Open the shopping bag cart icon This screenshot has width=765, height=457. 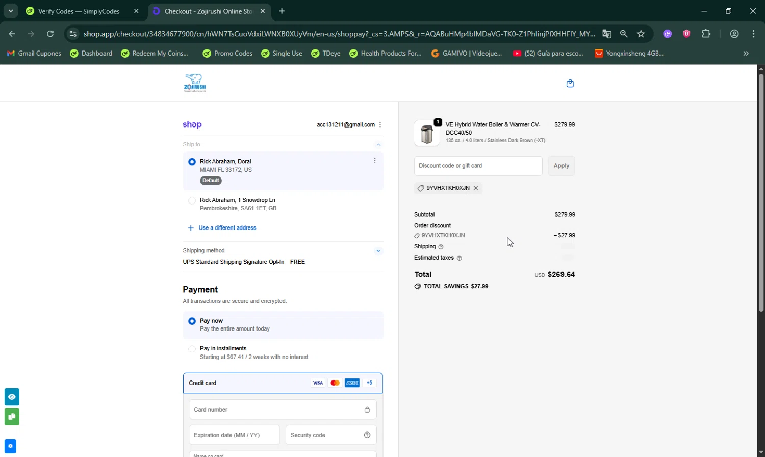[570, 83]
